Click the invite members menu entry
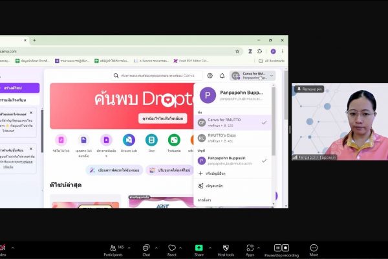This screenshot has height=259, width=388. pyautogui.click(x=211, y=186)
